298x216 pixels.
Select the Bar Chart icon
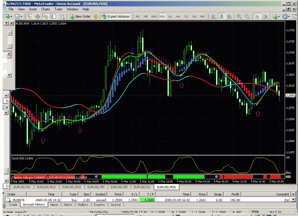214,17
